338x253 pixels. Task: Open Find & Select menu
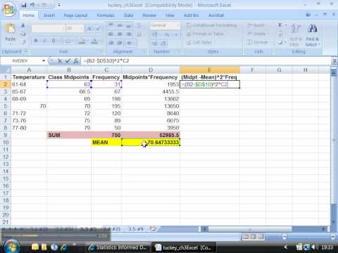point(313,34)
